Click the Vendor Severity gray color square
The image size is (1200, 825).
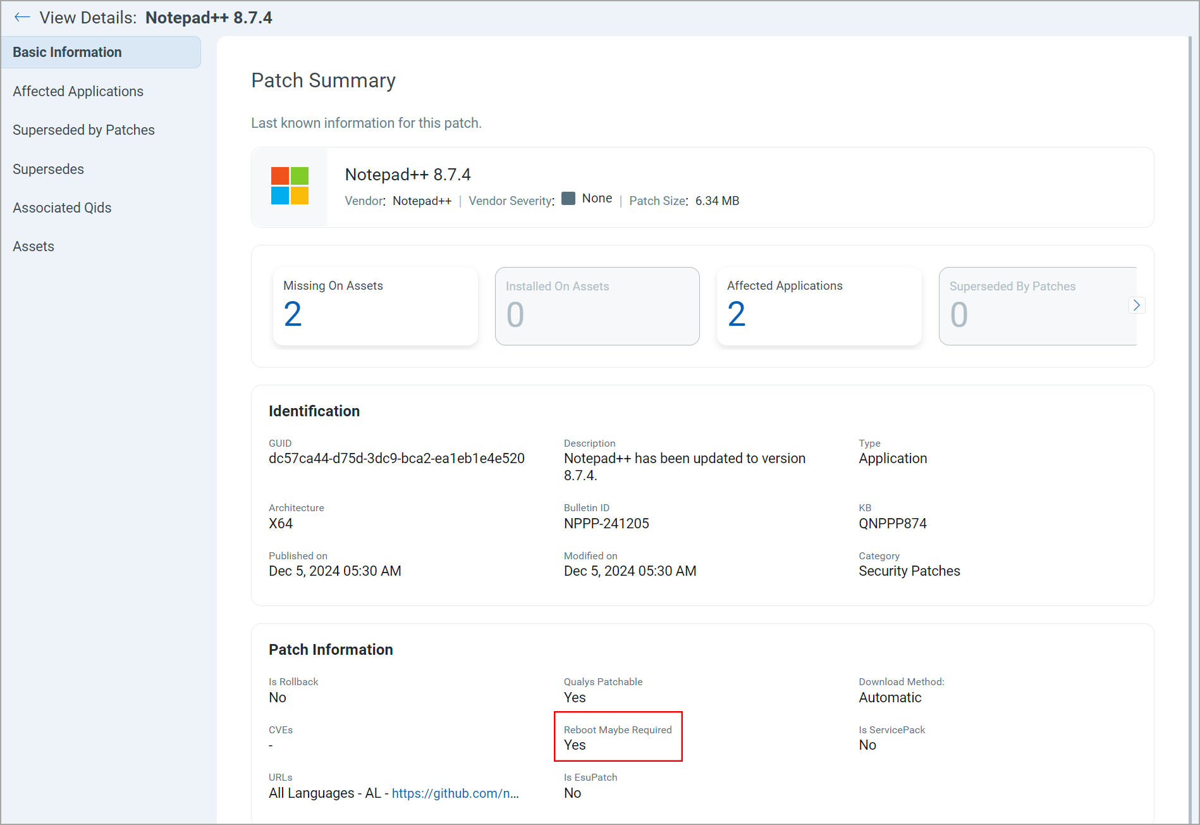(568, 199)
